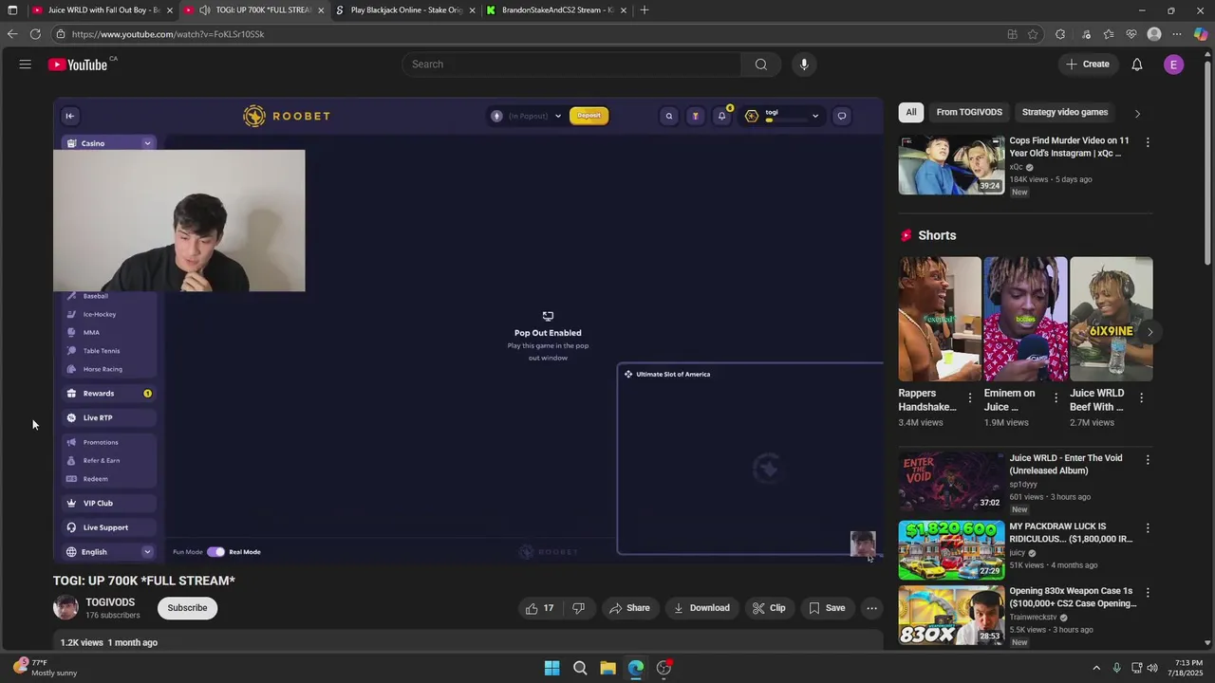Click the Download button
The width and height of the screenshot is (1215, 683).
pyautogui.click(x=701, y=608)
